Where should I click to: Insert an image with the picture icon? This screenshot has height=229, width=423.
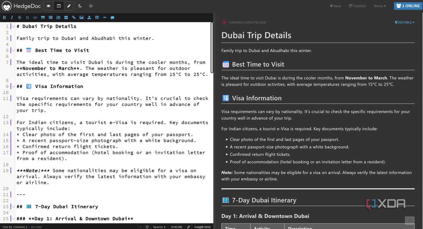(81, 18)
